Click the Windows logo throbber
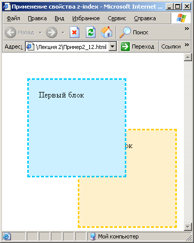 pyautogui.click(x=181, y=18)
